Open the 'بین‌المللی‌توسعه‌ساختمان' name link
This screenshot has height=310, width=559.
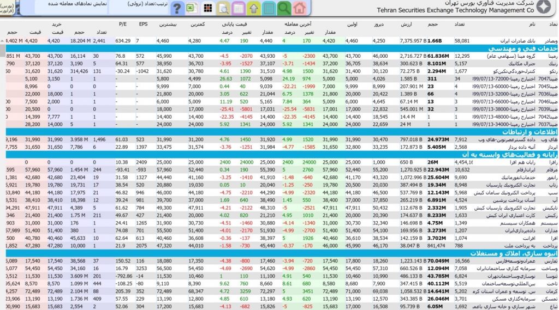click(x=508, y=284)
